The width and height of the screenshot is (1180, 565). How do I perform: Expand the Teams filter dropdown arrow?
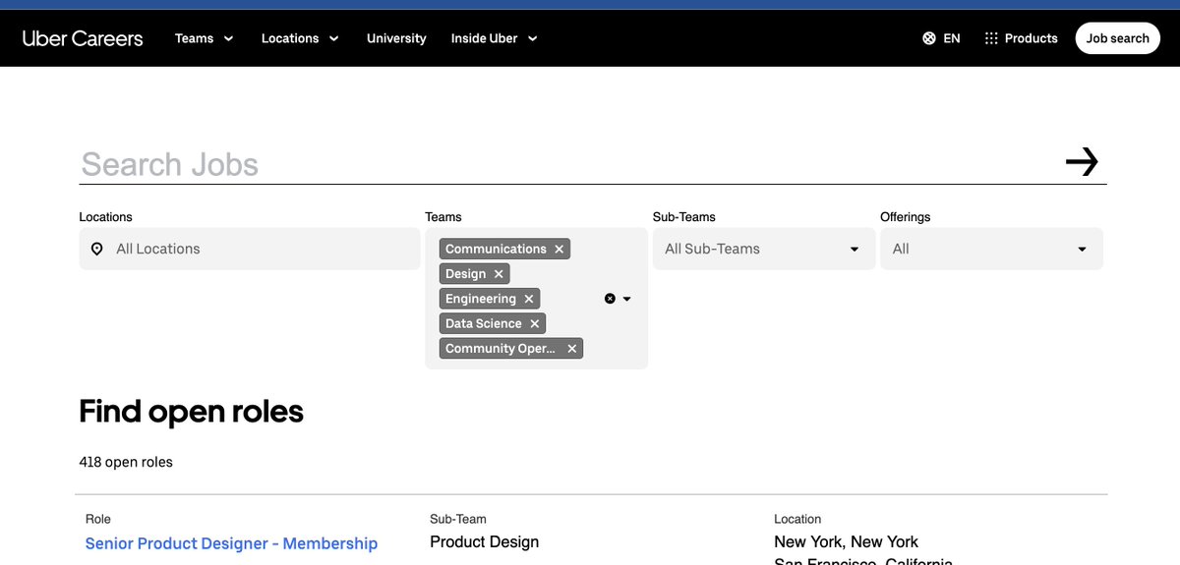point(627,299)
